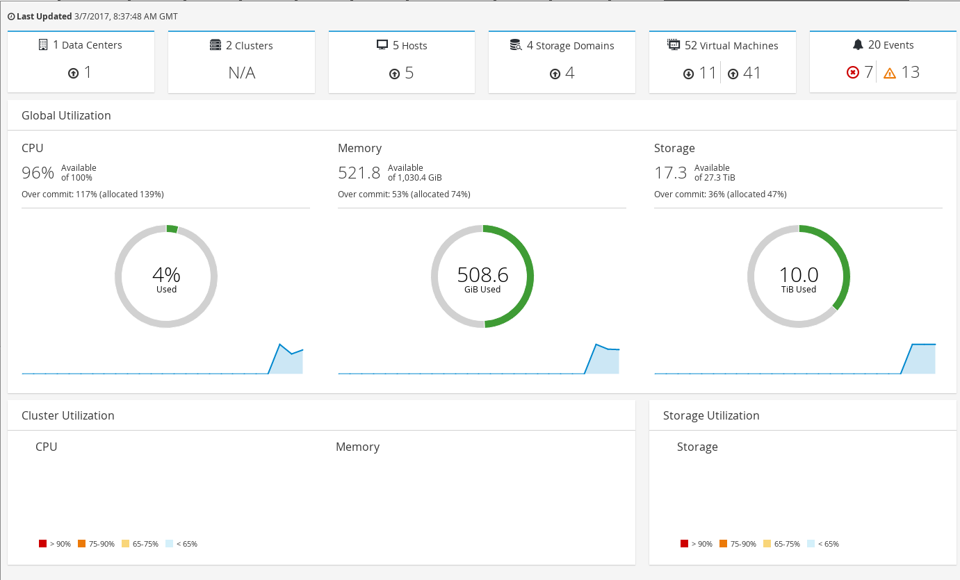Click the red error icon under Events
Image resolution: width=960 pixels, height=580 pixels.
tap(853, 73)
